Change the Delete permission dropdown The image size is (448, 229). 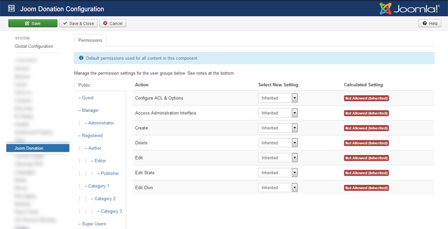(278, 143)
